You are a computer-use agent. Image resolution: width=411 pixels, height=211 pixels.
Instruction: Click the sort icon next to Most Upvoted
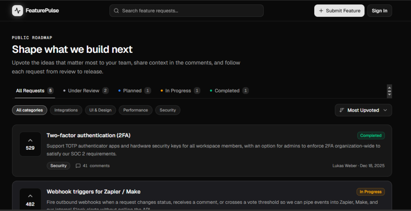pos(342,110)
